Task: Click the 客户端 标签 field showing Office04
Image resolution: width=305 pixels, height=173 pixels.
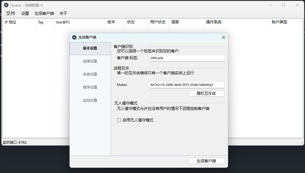Action: (x=187, y=58)
